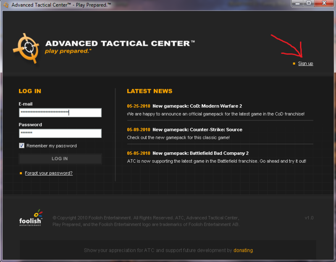
Task: Focus the Password input field
Action: tap(60, 133)
